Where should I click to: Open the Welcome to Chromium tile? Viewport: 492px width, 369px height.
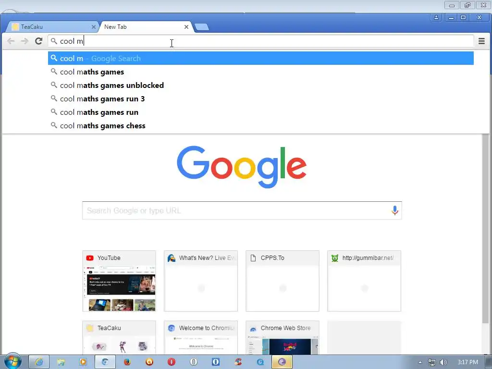pos(201,338)
